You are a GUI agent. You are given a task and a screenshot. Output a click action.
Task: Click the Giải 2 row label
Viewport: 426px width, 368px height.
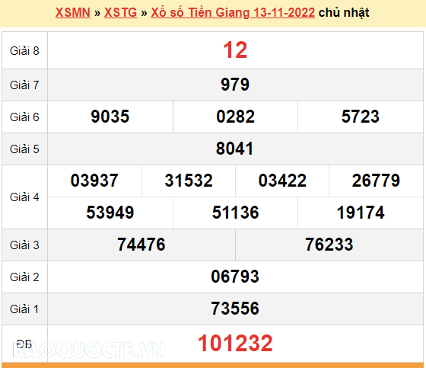[24, 277]
